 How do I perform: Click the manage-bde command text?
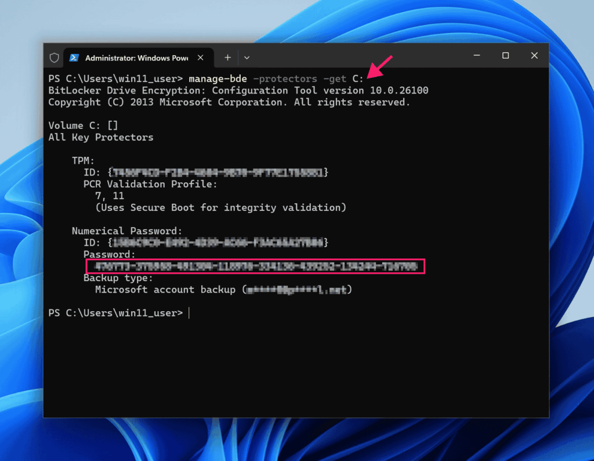pos(218,79)
